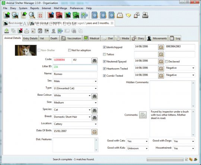The width and height of the screenshot is (201, 165).
Task: Uncheck the Combi-Tested checkbox
Action: click(x=104, y=76)
